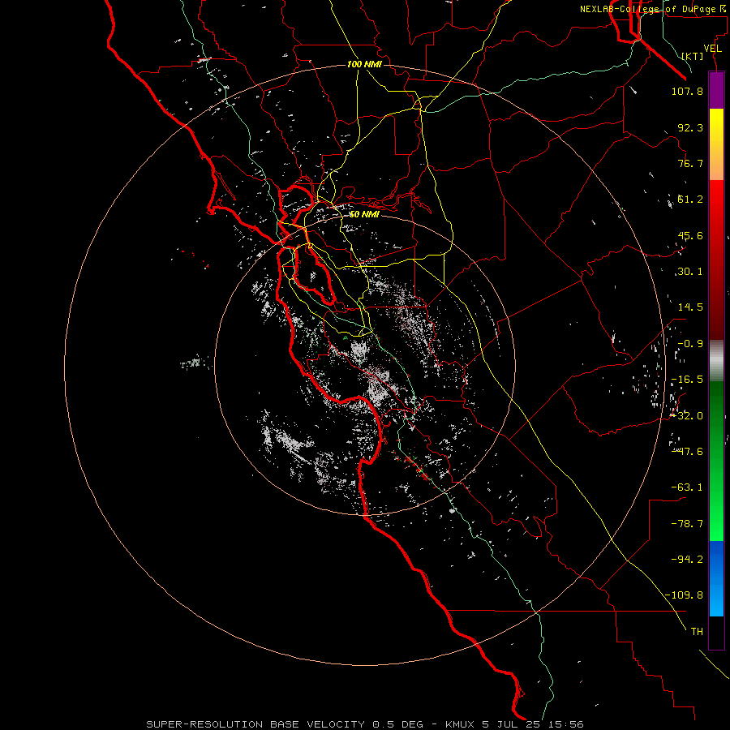Select the 76.7 velocity scale value
The width and height of the screenshot is (730, 730).
pyautogui.click(x=690, y=163)
